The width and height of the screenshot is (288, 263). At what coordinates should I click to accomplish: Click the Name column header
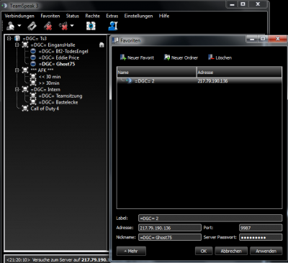point(156,72)
